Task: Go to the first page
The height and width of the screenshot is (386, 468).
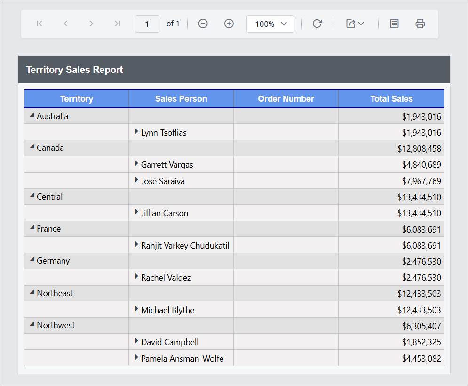Action: click(40, 24)
